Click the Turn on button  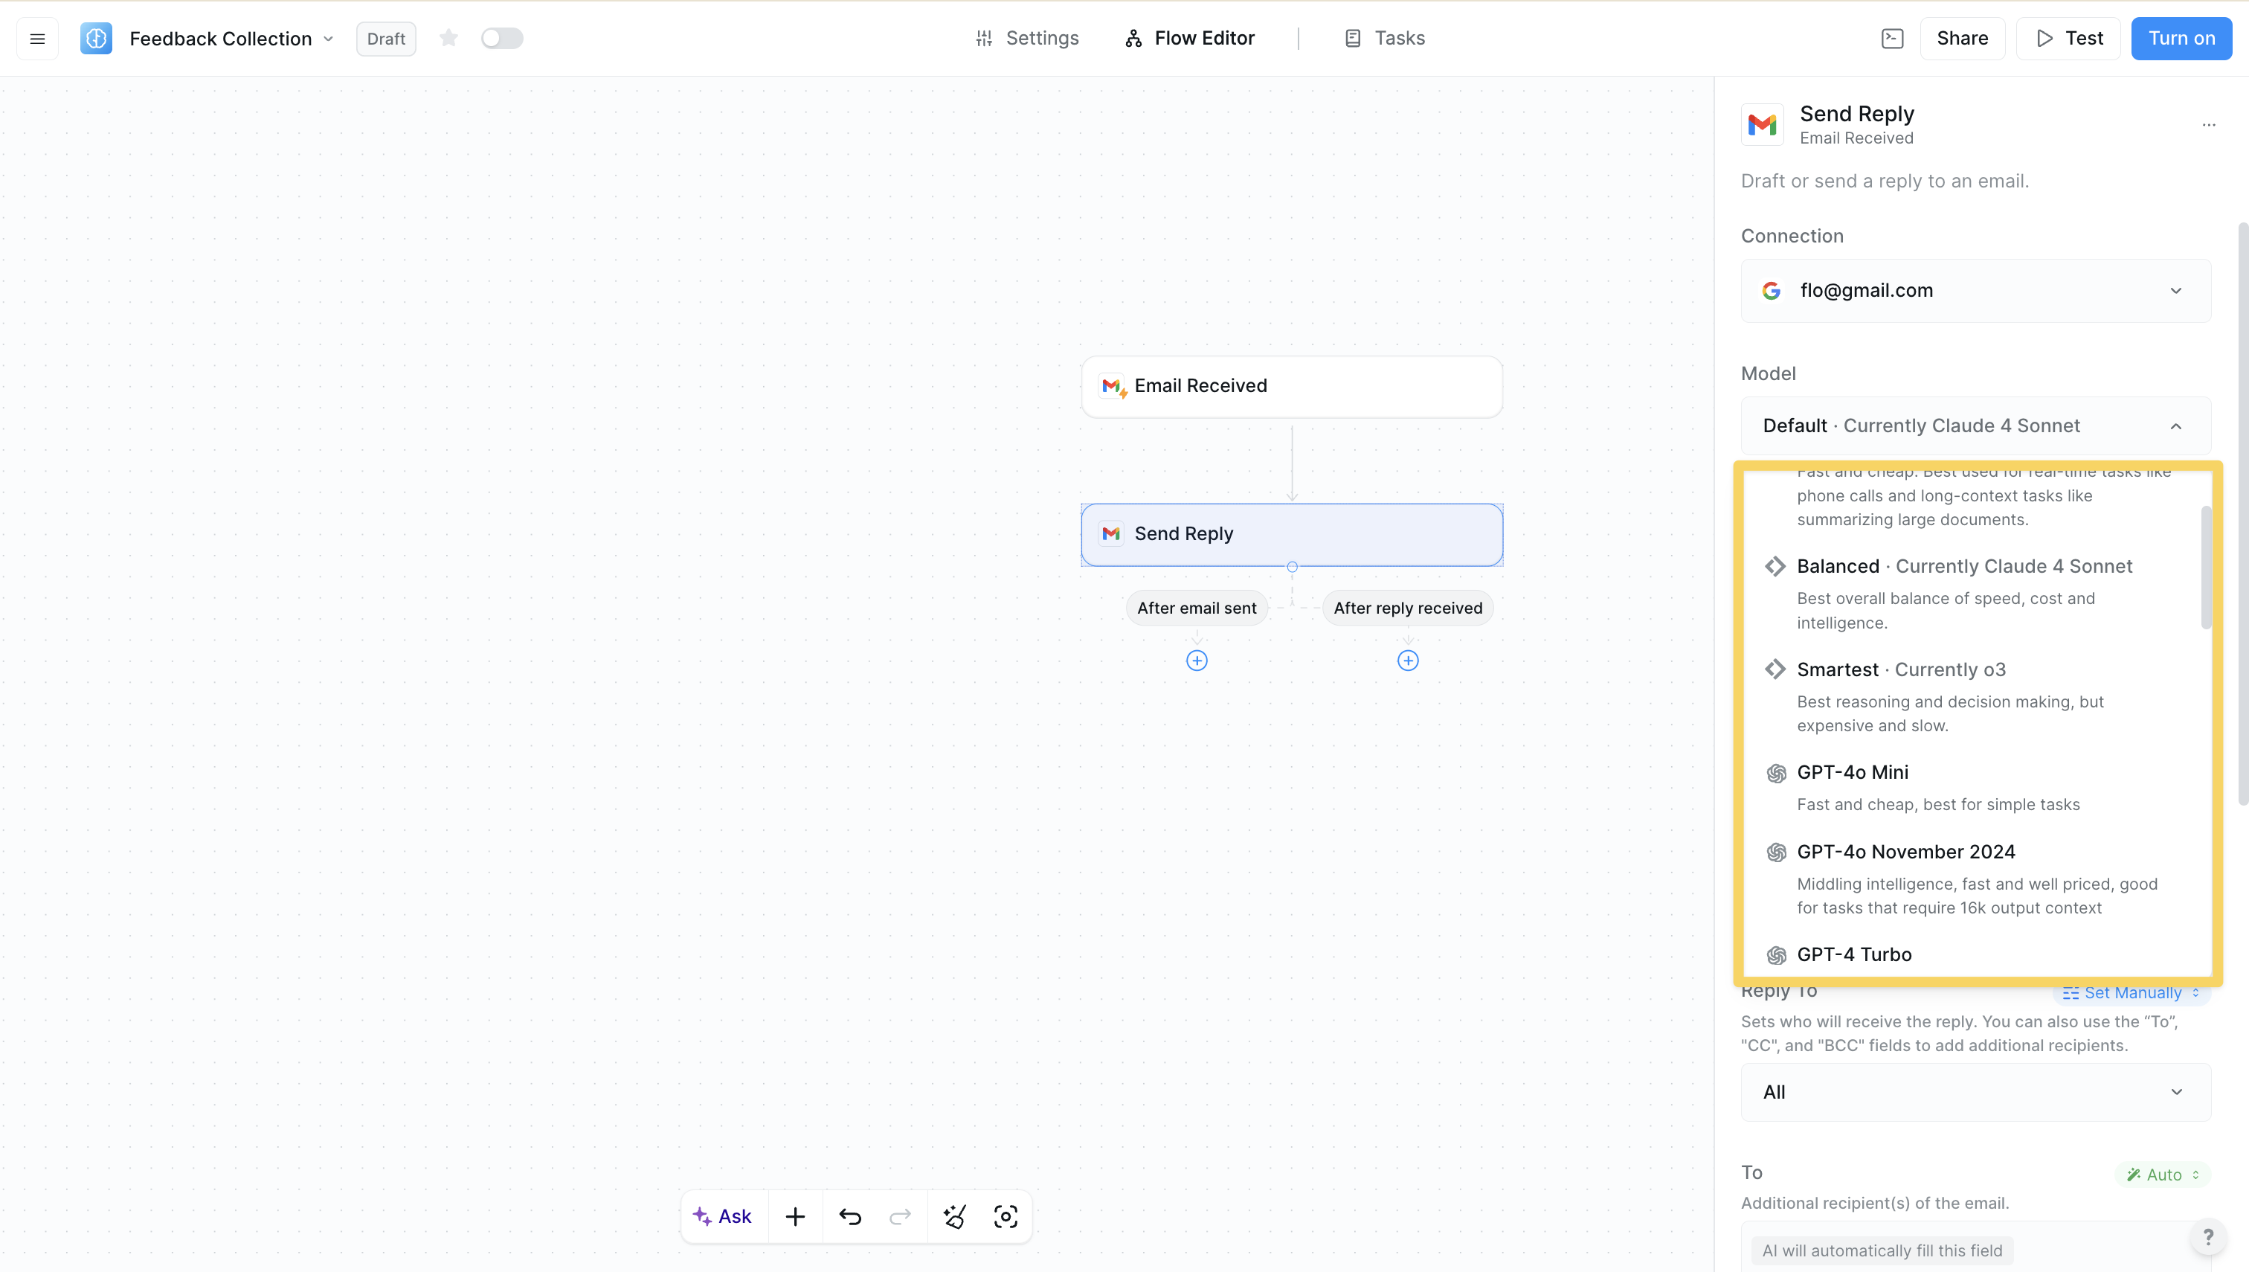tap(2181, 39)
